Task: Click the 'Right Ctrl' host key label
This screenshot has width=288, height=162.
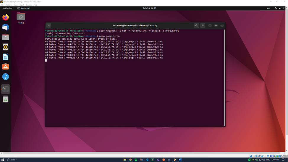Action: [x=284, y=156]
